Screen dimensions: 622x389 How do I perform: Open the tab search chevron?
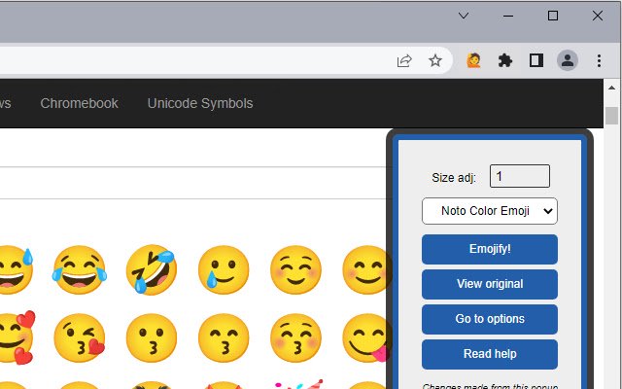(x=464, y=16)
